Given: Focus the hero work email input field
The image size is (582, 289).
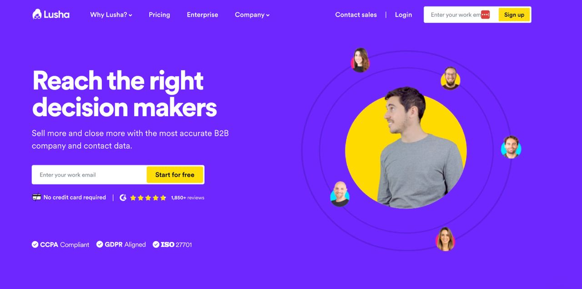Looking at the screenshot, I should pos(90,175).
